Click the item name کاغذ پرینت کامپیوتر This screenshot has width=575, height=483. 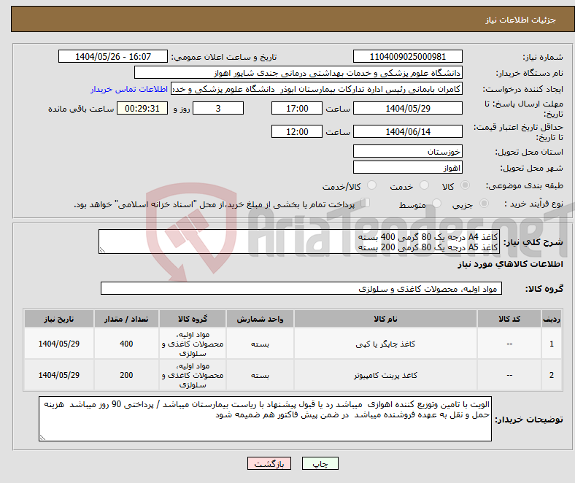click(x=385, y=375)
